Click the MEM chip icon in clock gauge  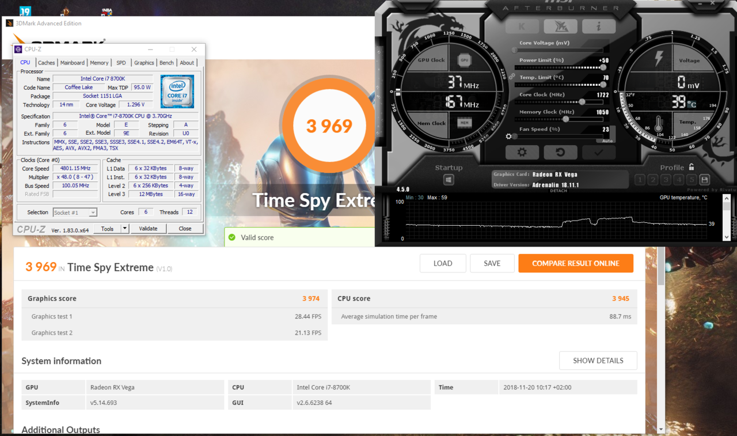tap(464, 123)
